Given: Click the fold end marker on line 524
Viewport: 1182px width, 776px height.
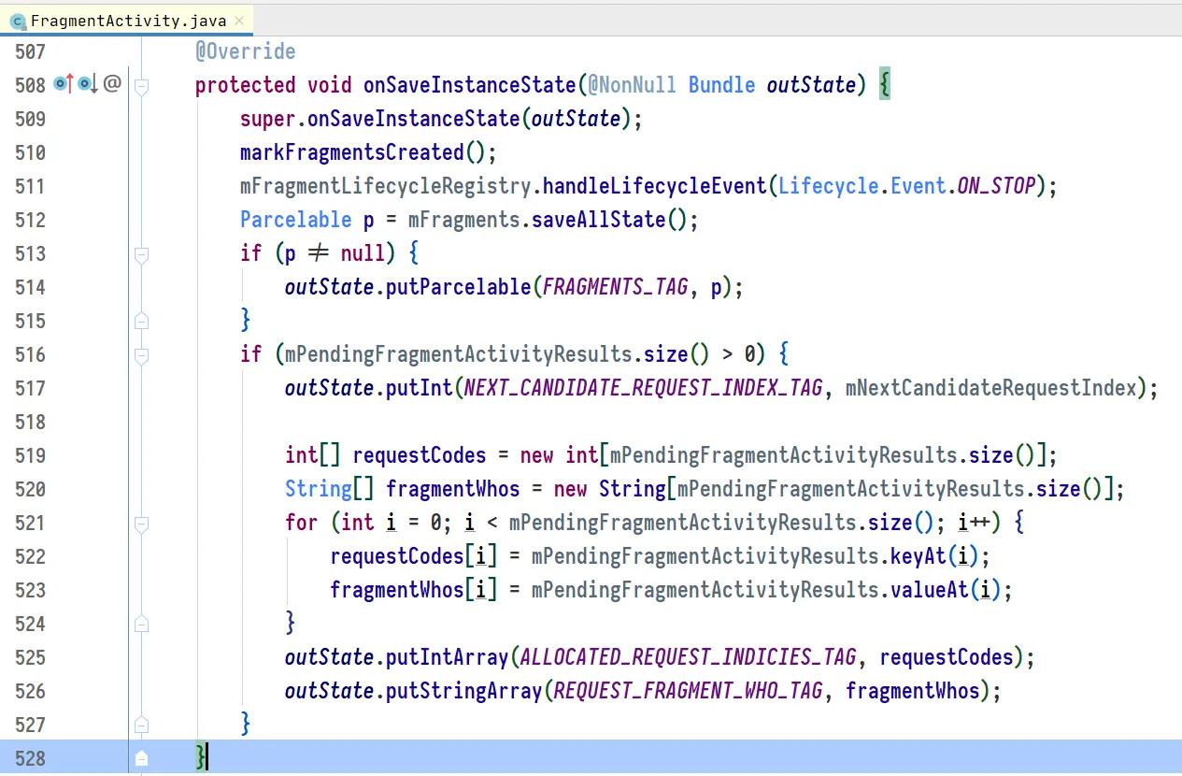Looking at the screenshot, I should pos(141,625).
